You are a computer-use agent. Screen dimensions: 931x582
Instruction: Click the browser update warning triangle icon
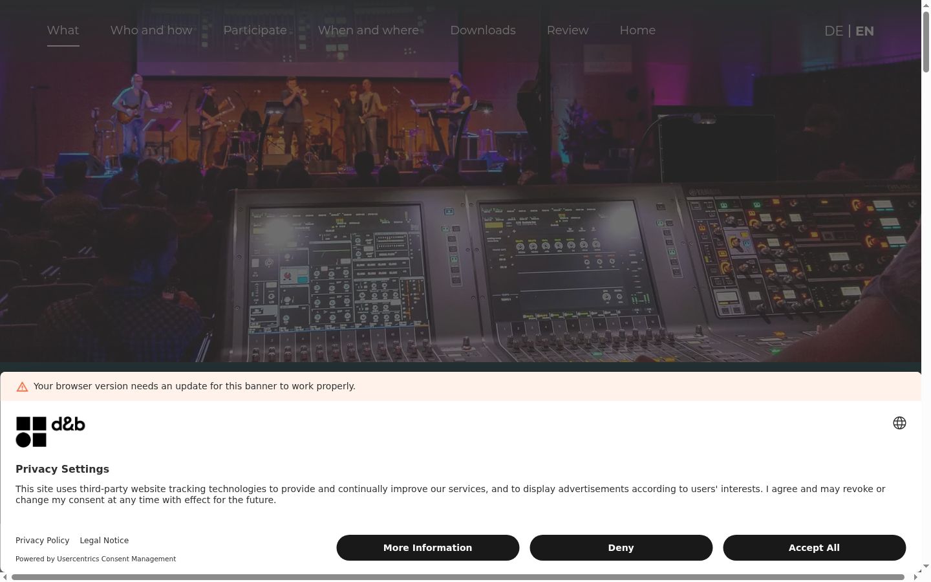pos(22,387)
